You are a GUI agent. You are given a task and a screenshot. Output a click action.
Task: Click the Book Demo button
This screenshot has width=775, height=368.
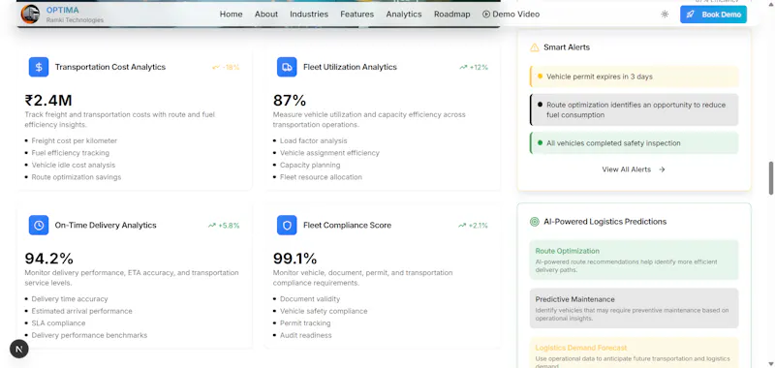(713, 15)
